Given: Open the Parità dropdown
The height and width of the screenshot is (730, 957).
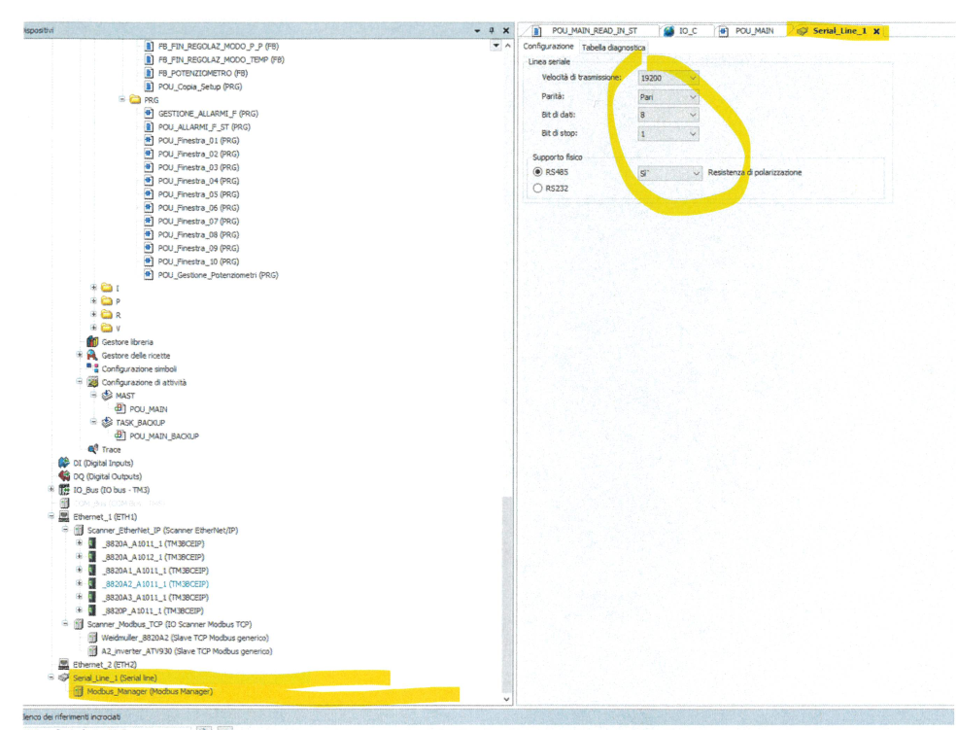Looking at the screenshot, I should 692,97.
